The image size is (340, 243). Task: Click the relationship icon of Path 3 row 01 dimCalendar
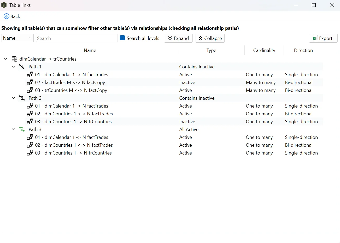(x=30, y=137)
